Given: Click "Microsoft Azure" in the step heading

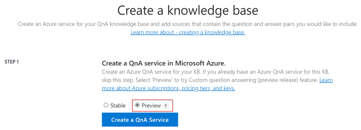Looking at the screenshot, I should pyautogui.click(x=200, y=63).
